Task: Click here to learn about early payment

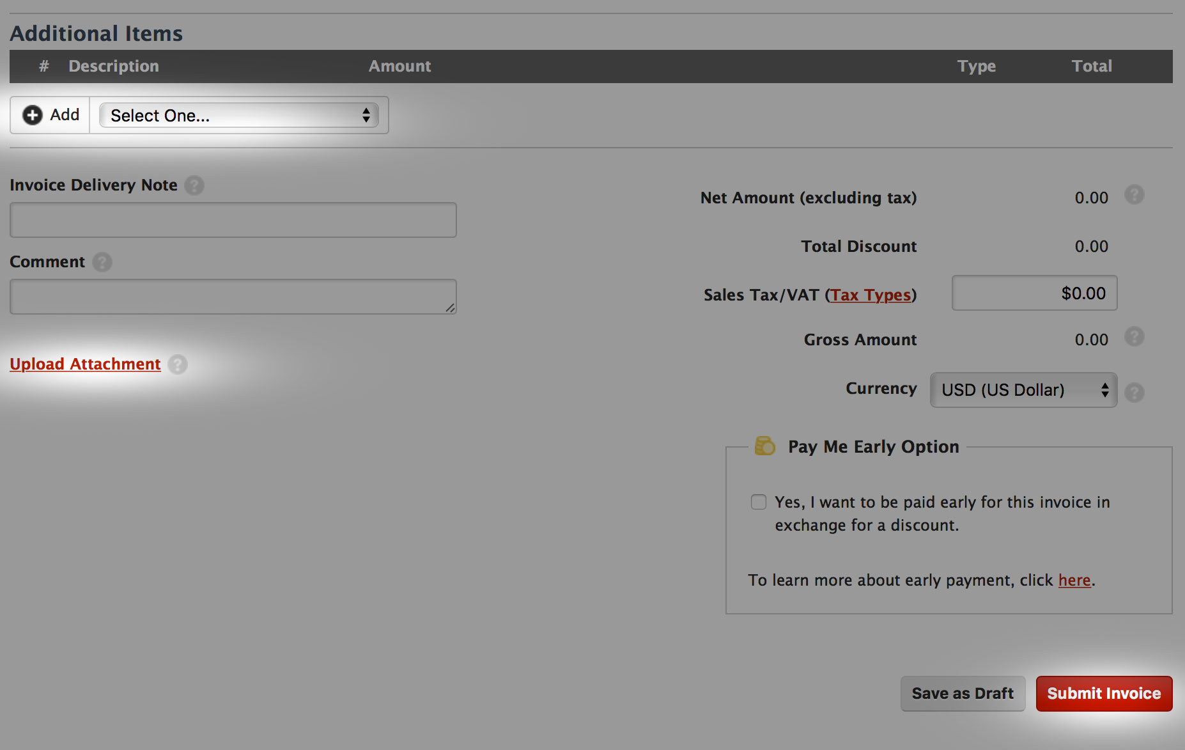Action: pyautogui.click(x=1074, y=581)
